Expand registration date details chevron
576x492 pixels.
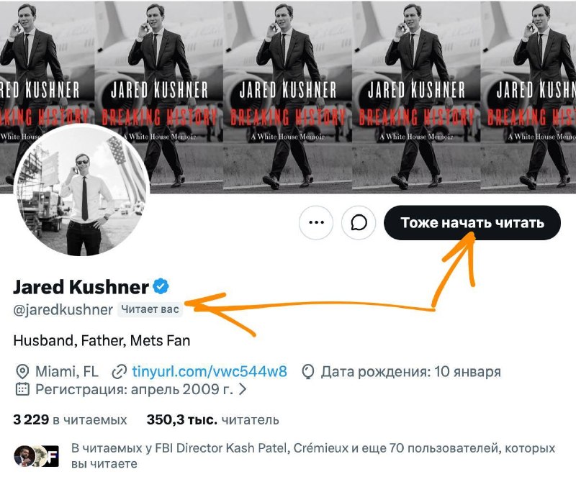(243, 389)
